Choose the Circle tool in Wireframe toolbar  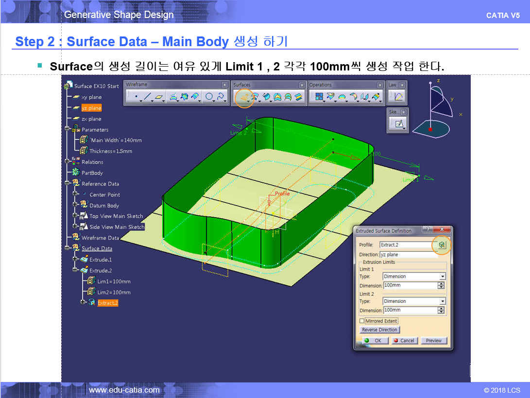coord(209,97)
